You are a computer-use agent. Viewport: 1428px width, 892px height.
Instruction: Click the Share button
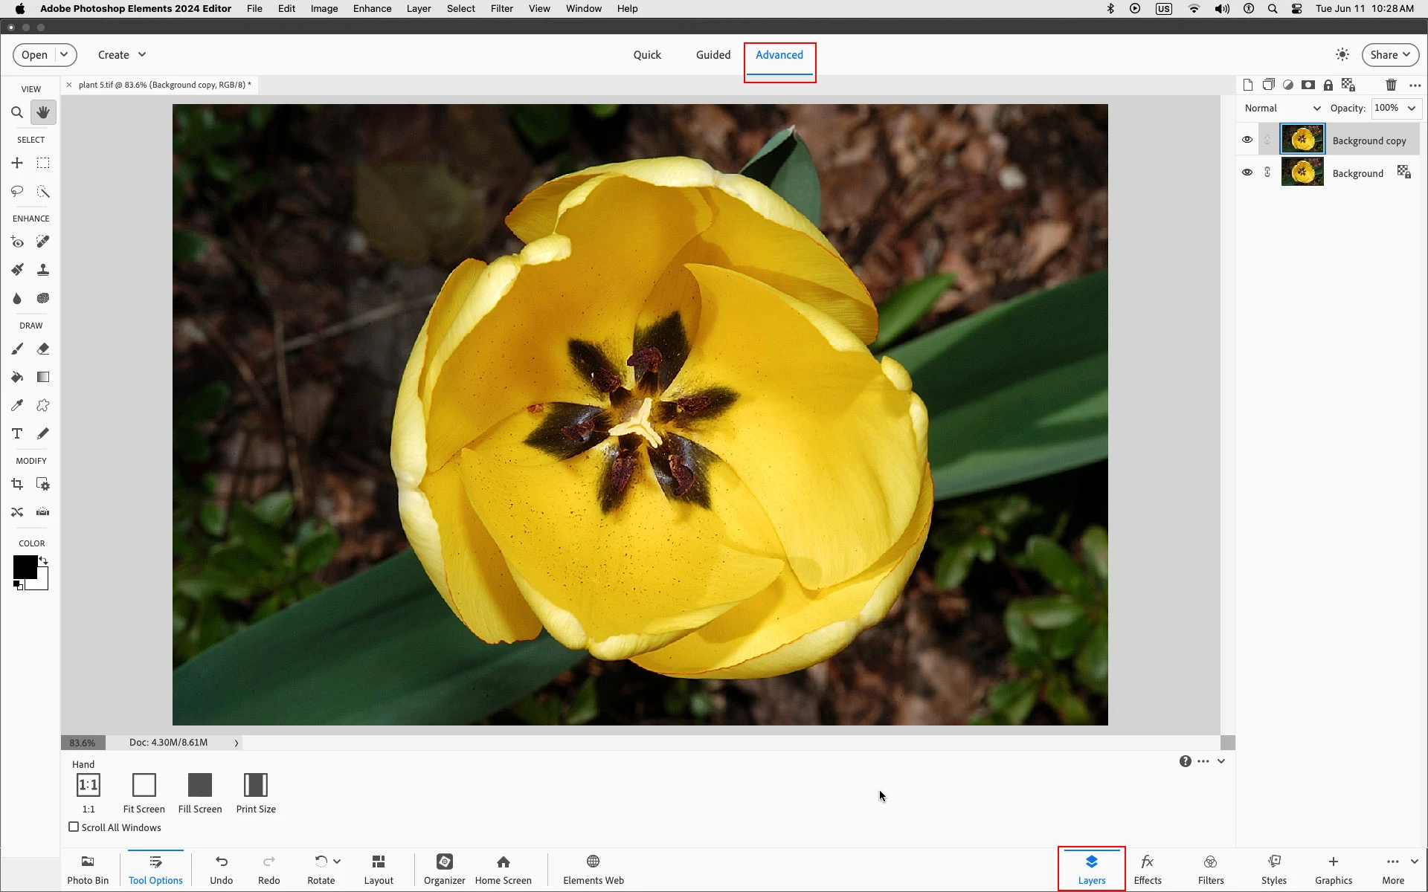(1389, 55)
